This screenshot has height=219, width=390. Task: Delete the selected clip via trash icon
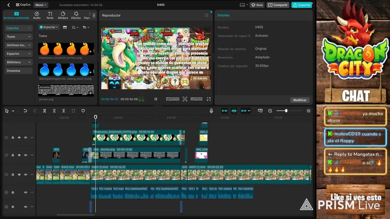point(73,111)
